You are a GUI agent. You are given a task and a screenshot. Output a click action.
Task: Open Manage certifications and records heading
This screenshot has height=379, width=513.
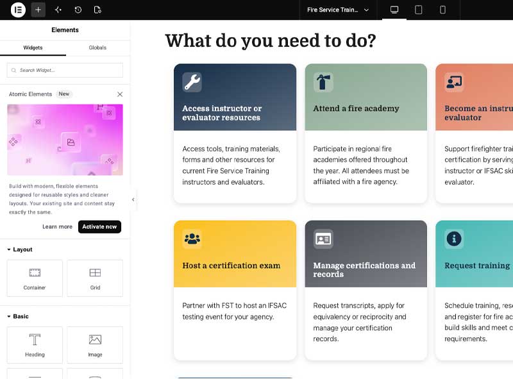tap(364, 270)
